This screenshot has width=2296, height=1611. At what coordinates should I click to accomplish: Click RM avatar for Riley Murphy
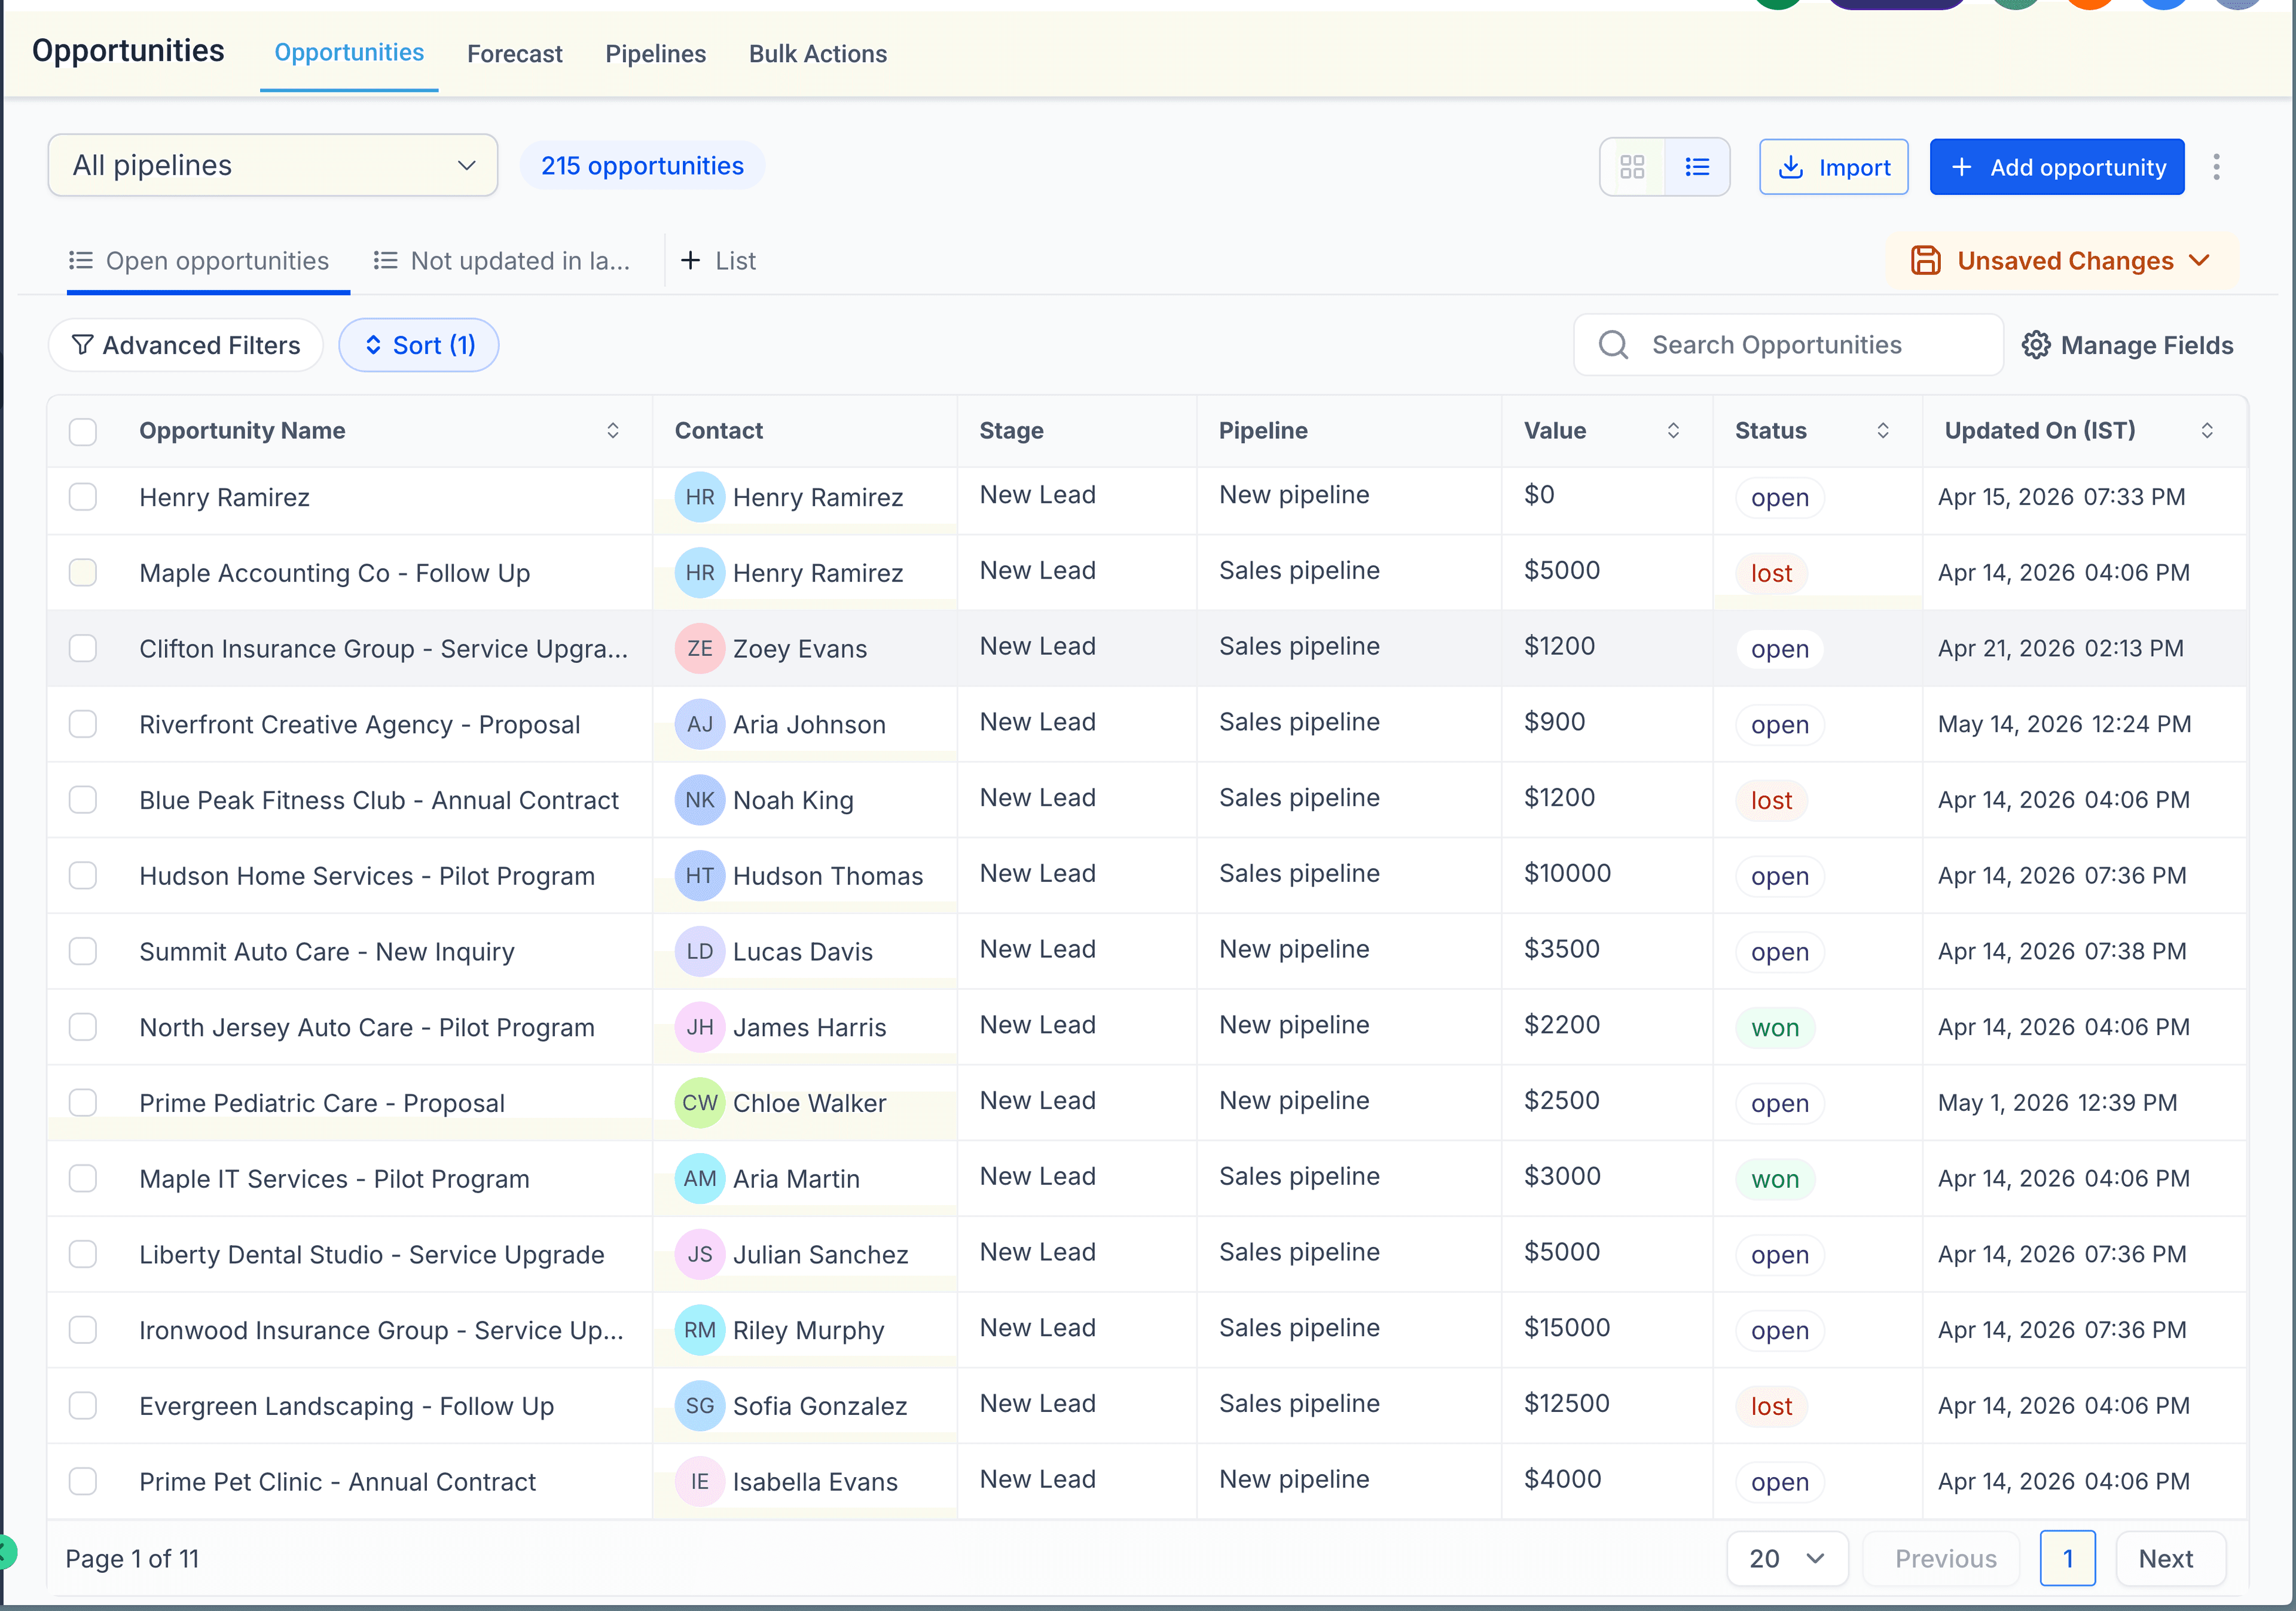click(700, 1330)
